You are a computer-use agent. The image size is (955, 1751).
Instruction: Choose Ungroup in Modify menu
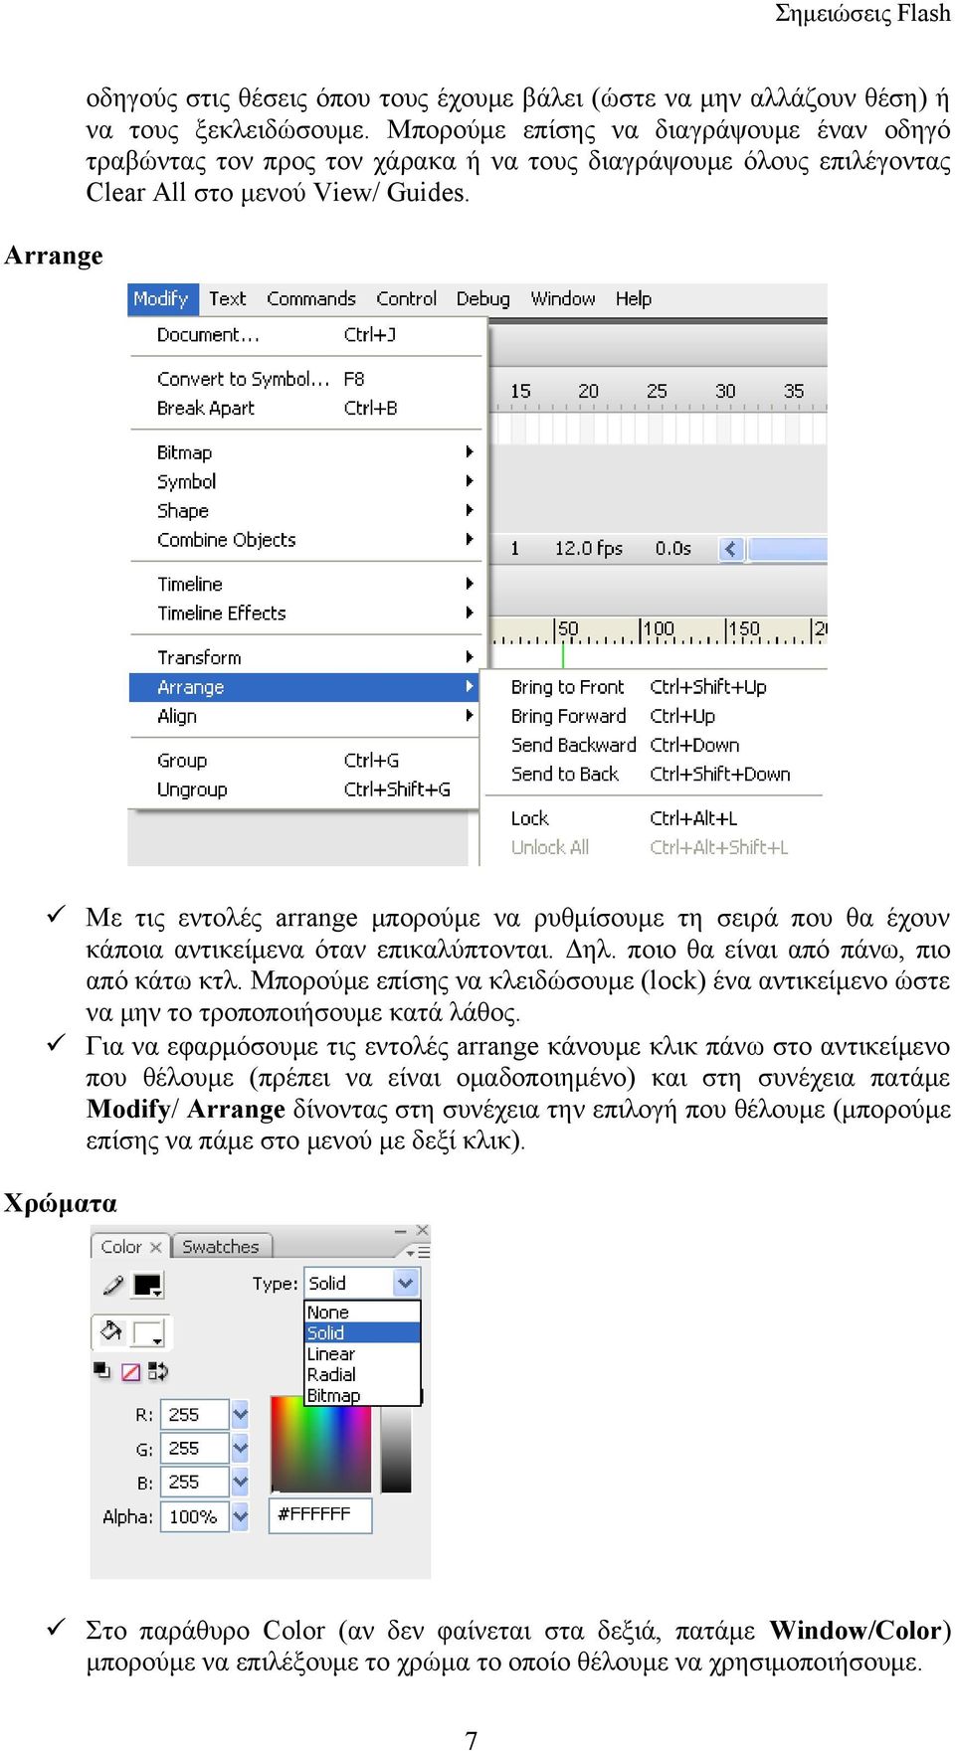[306, 789]
